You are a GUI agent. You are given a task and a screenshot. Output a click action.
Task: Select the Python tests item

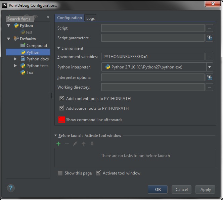(x=28, y=65)
